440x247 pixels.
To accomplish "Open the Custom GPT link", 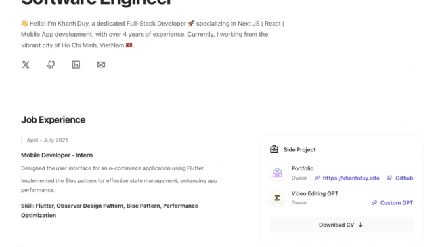I will click(x=392, y=202).
